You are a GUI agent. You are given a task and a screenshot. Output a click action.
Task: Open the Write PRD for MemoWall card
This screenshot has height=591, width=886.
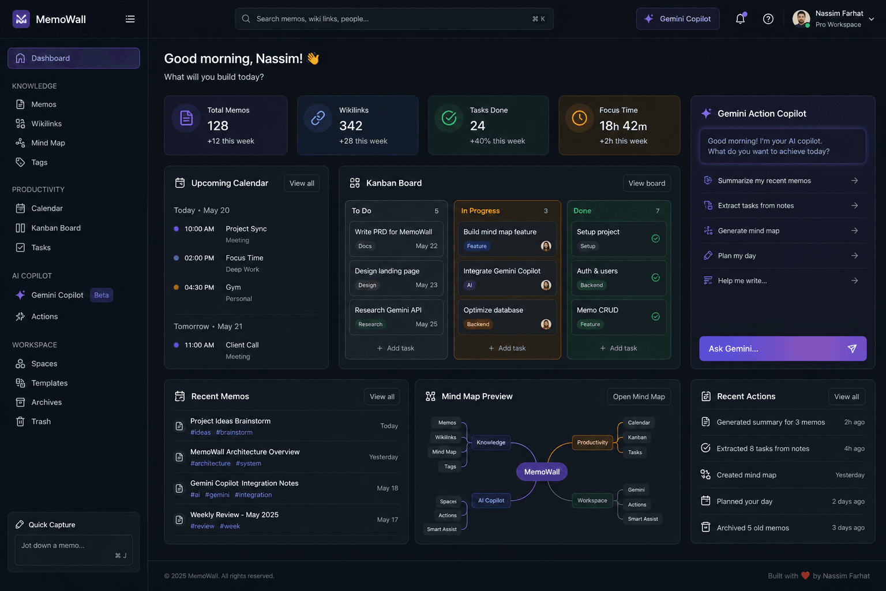(x=396, y=239)
